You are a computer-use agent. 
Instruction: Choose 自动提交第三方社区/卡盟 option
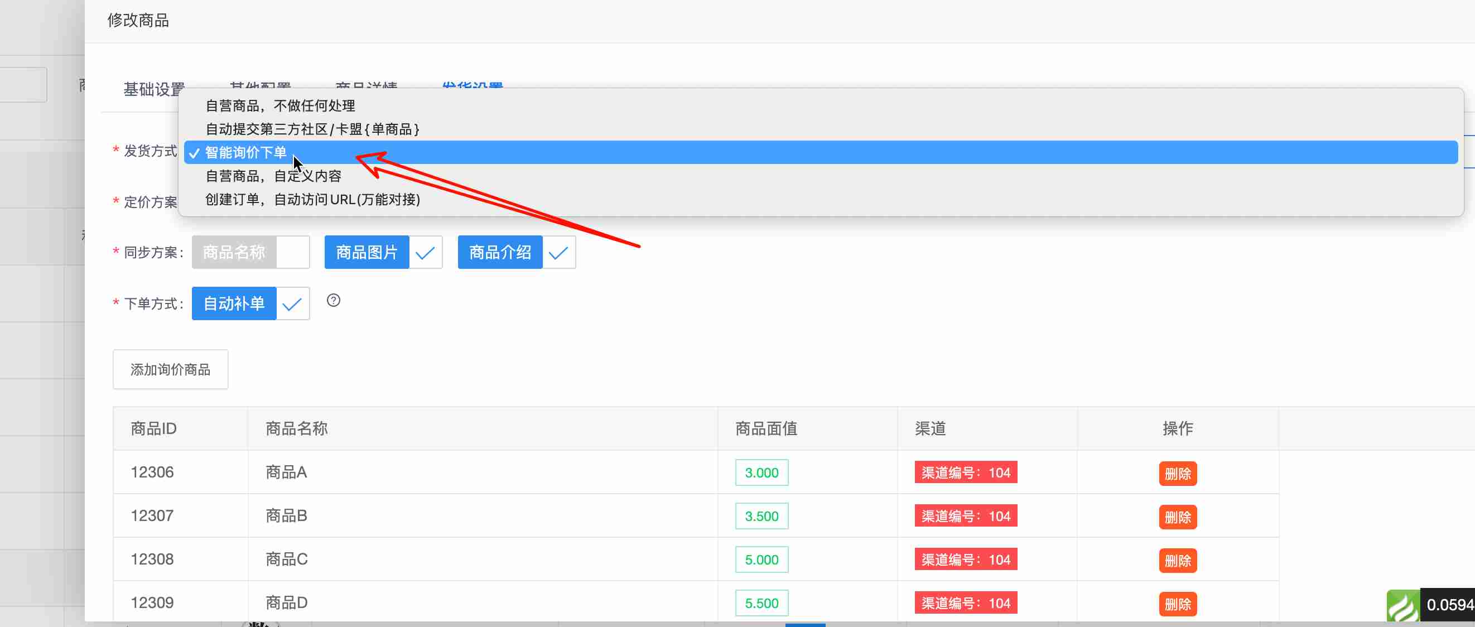tap(312, 129)
